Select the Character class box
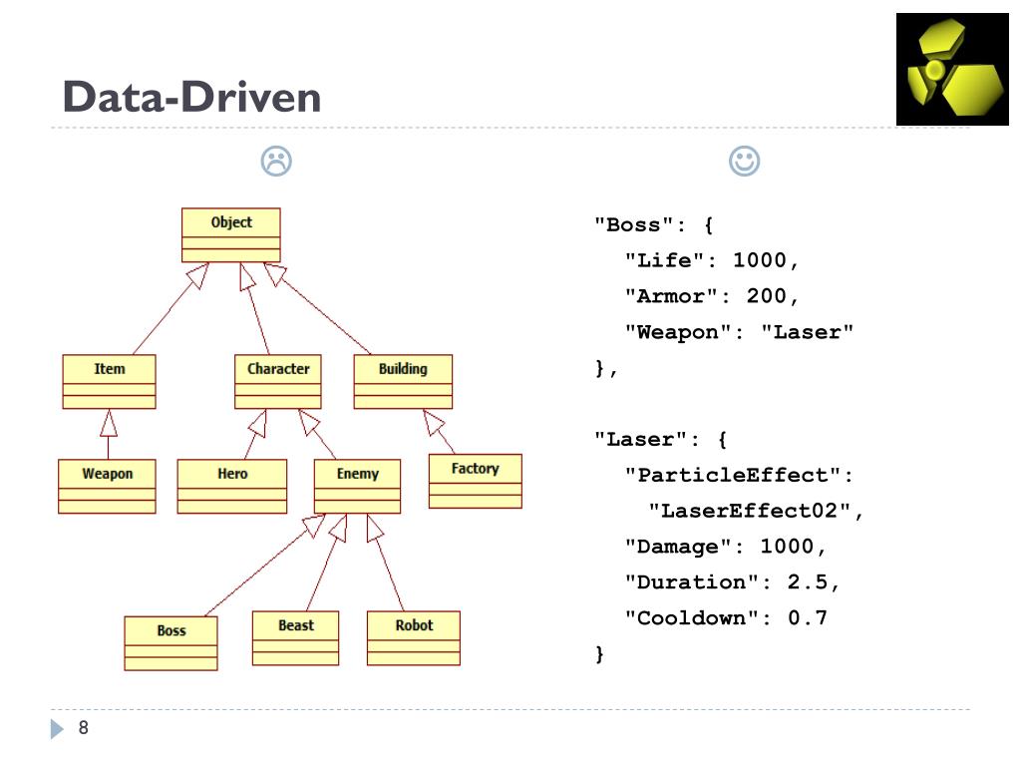Image resolution: width=1021 pixels, height=766 pixels. (278, 382)
